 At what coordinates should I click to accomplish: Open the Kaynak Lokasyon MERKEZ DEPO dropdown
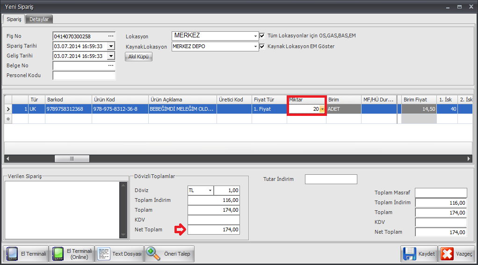click(255, 47)
